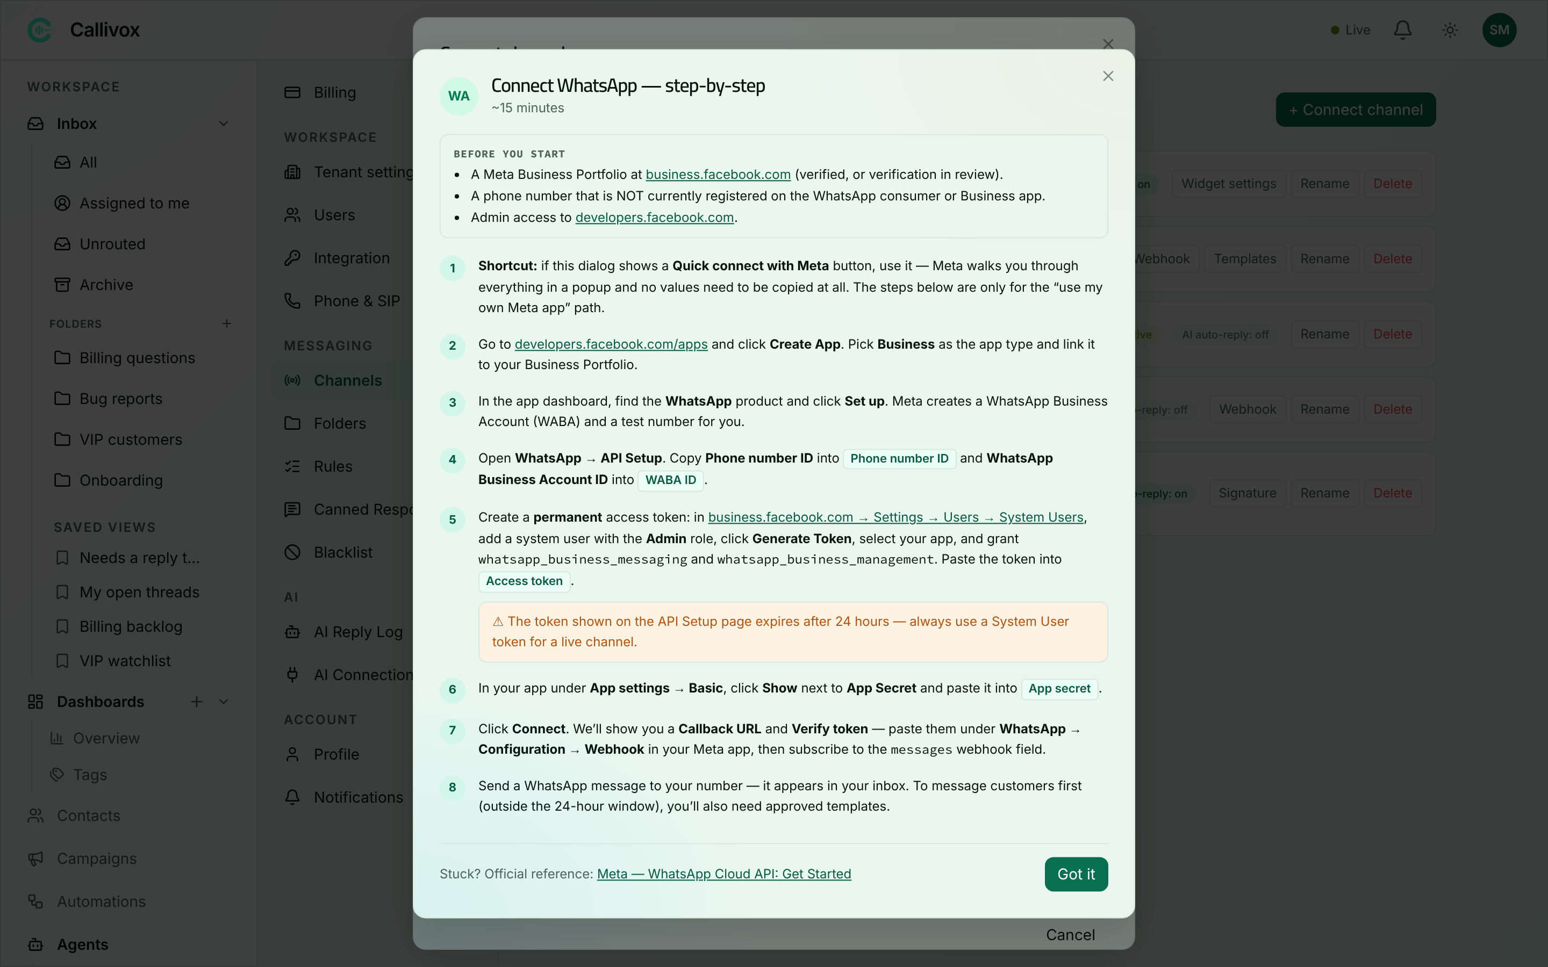Viewport: 1548px width, 967px height.
Task: Open Blacklist settings
Action: 343,553
